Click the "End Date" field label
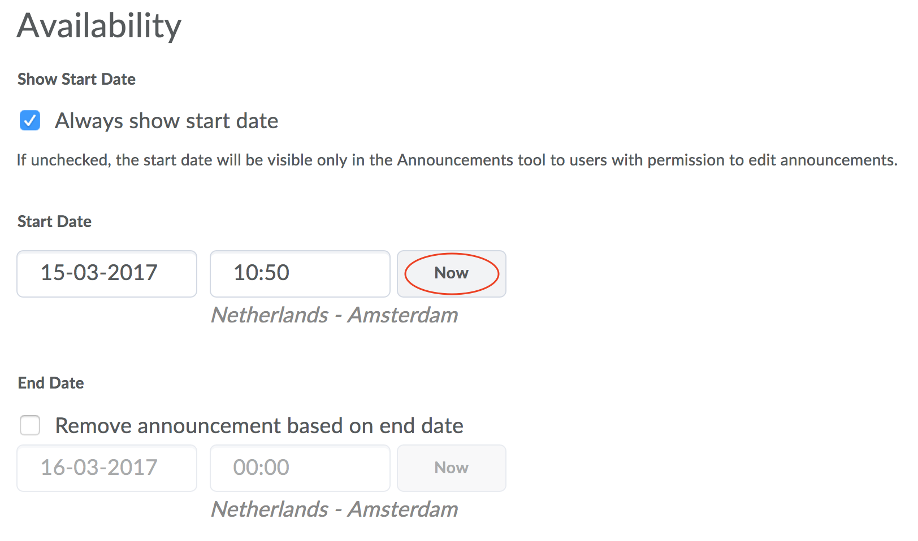 click(x=51, y=383)
